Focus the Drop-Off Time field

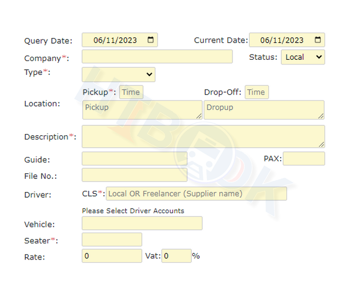pyautogui.click(x=256, y=92)
